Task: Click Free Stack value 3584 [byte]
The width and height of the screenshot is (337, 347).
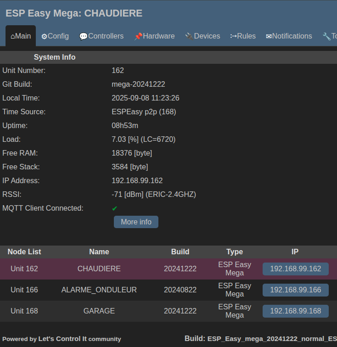Action: pos(130,167)
